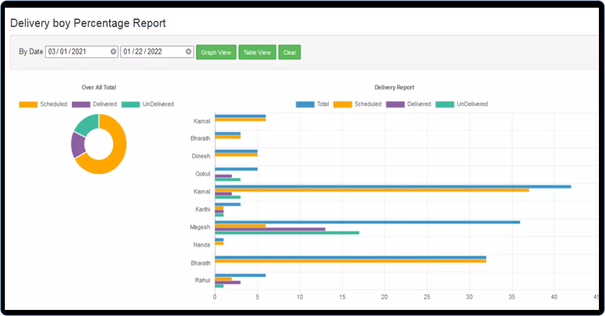Toggle UnDelivered legend in Over All Total chart
Image resolution: width=605 pixels, height=316 pixels.
click(x=148, y=104)
